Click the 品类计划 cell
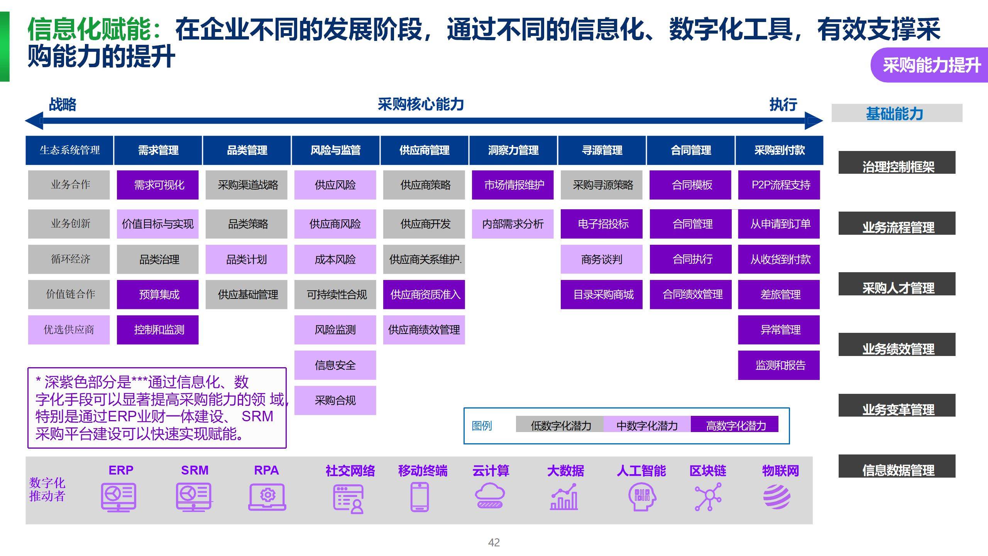Screen dimensions: 988x556 coord(247,259)
